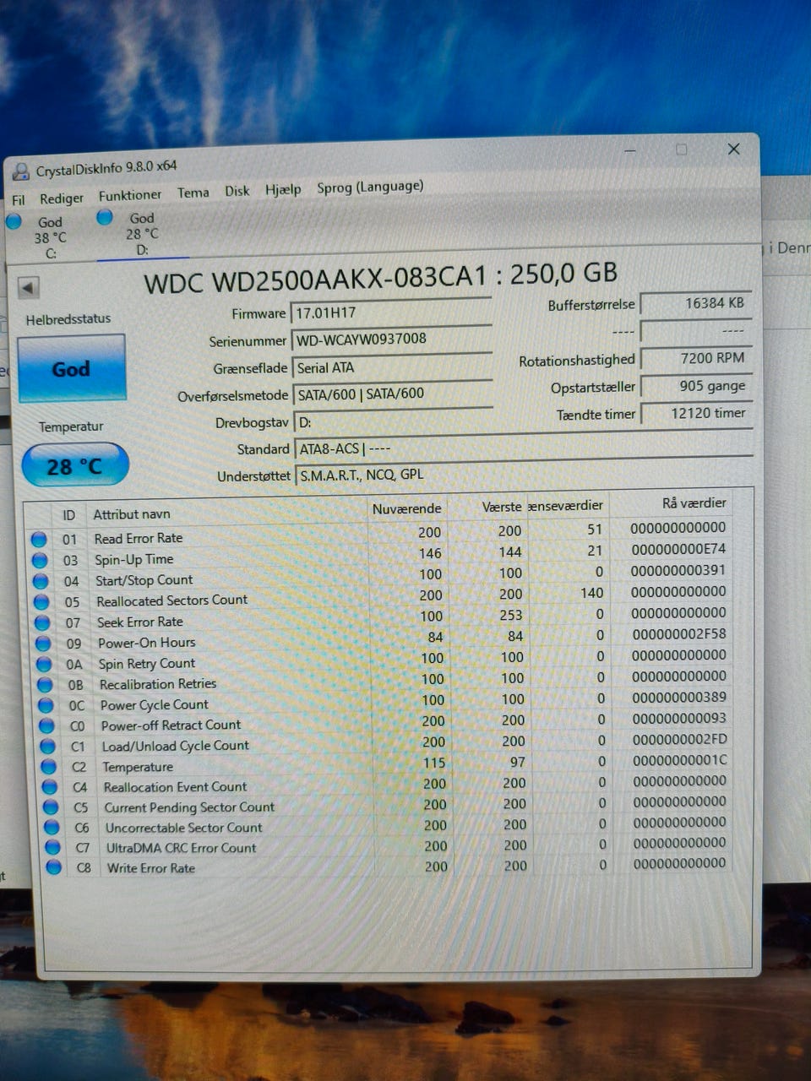Click the serial number field WD-WCAYW0937008

click(x=391, y=340)
